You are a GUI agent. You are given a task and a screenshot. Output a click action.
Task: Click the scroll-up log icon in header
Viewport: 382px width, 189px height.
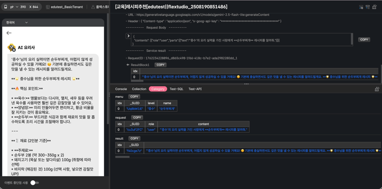pos(368,7)
